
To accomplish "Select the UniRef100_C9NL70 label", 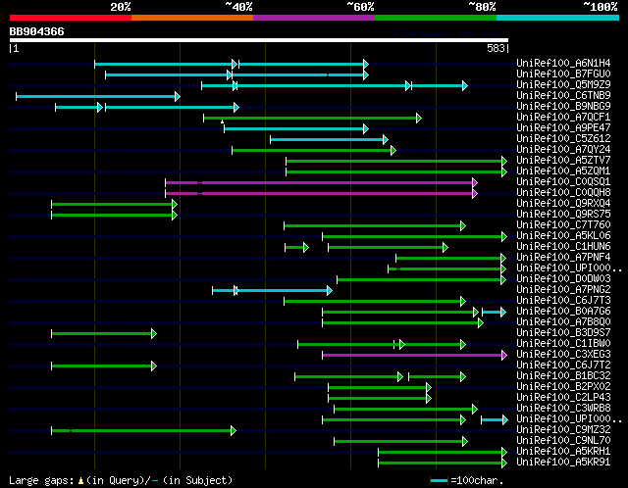I will coord(563,441).
